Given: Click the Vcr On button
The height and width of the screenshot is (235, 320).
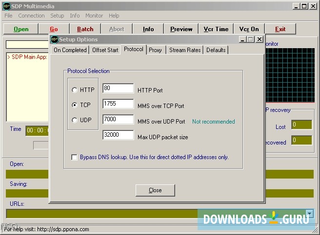Looking at the screenshot, I should pos(249,29).
